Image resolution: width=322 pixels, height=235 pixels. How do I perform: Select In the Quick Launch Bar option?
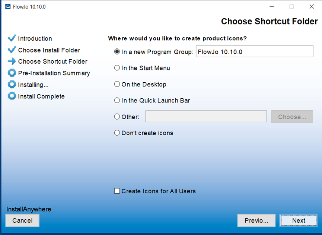click(x=117, y=101)
